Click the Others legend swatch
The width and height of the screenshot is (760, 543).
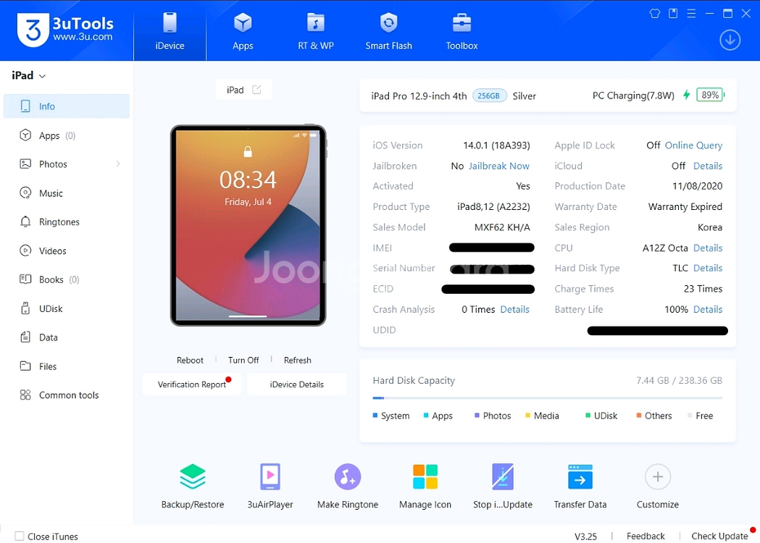(x=639, y=416)
